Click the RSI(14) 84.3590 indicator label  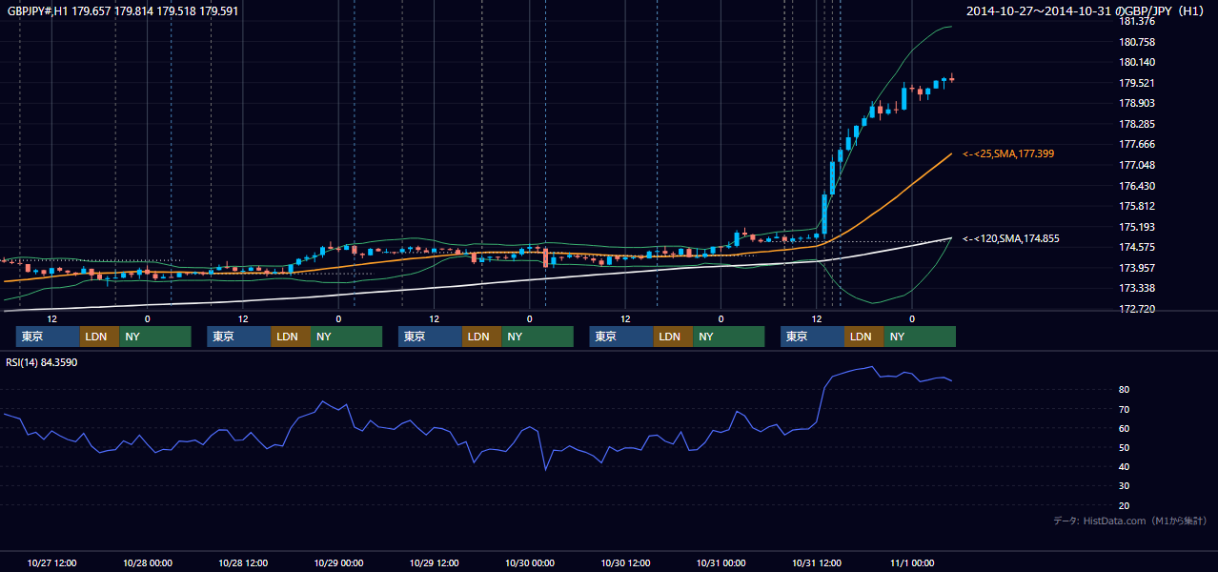[x=43, y=362]
